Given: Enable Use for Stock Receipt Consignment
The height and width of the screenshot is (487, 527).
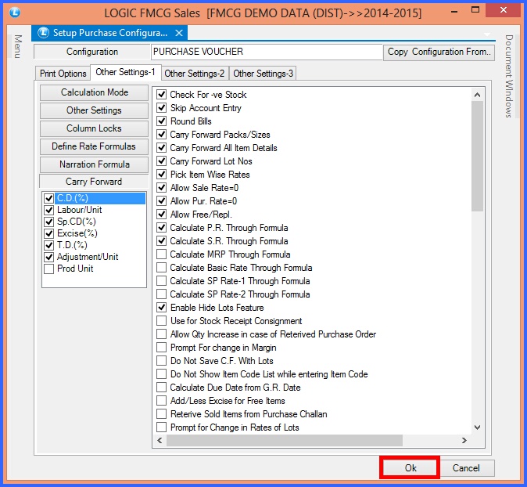Looking at the screenshot, I should [x=162, y=321].
